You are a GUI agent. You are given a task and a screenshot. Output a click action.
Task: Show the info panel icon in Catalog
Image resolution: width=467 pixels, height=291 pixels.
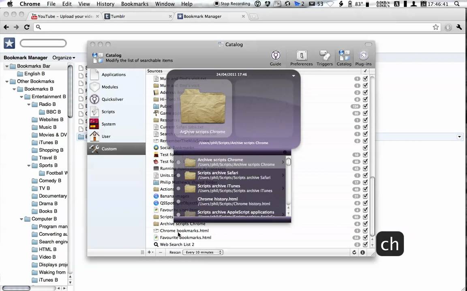click(362, 252)
